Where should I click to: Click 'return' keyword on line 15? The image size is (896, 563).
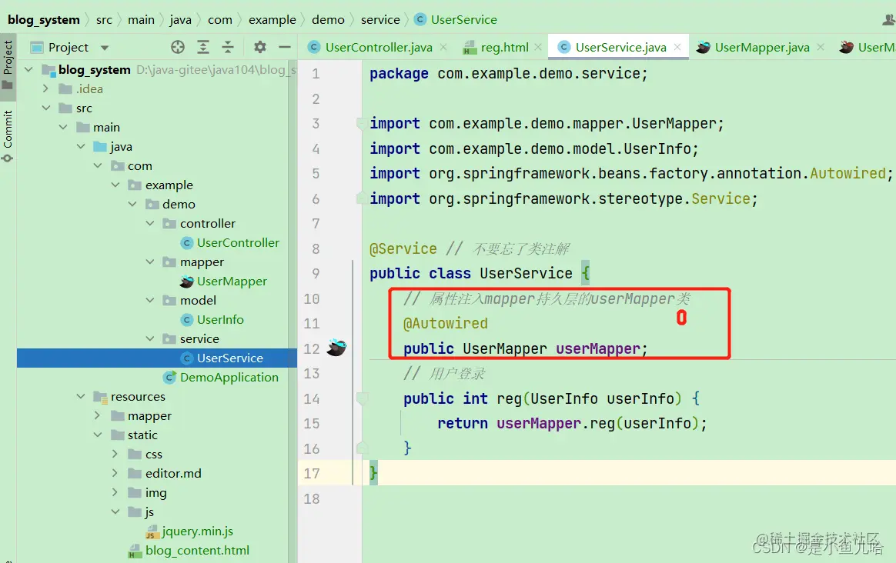463,423
